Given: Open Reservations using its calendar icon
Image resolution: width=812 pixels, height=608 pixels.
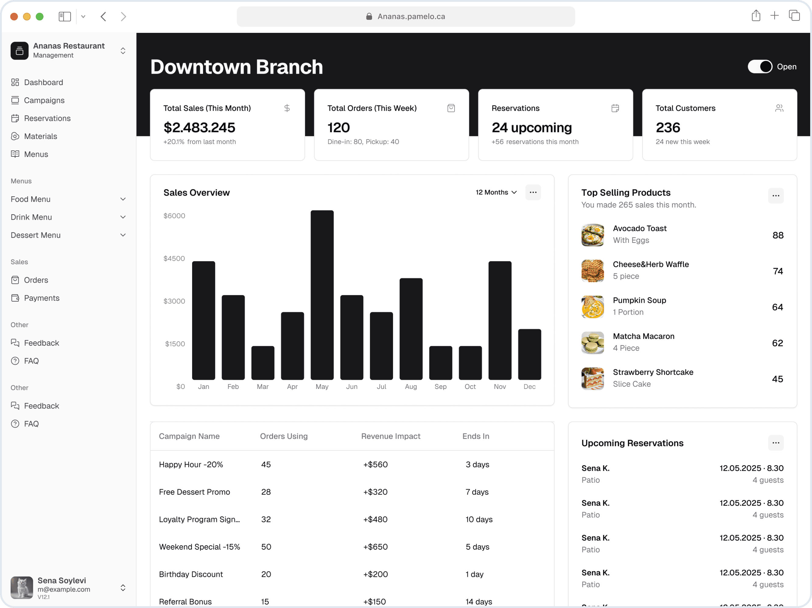Looking at the screenshot, I should [x=15, y=118].
